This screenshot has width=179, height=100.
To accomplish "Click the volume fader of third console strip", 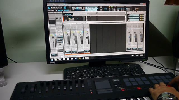I will (x=81, y=37).
